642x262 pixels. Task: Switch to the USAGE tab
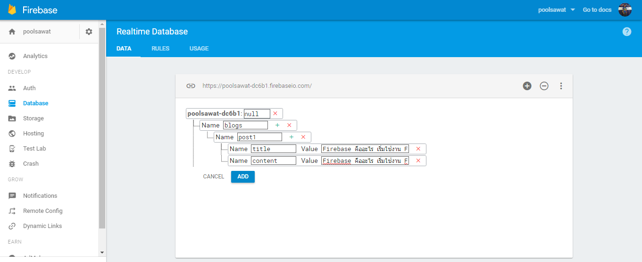coord(199,49)
